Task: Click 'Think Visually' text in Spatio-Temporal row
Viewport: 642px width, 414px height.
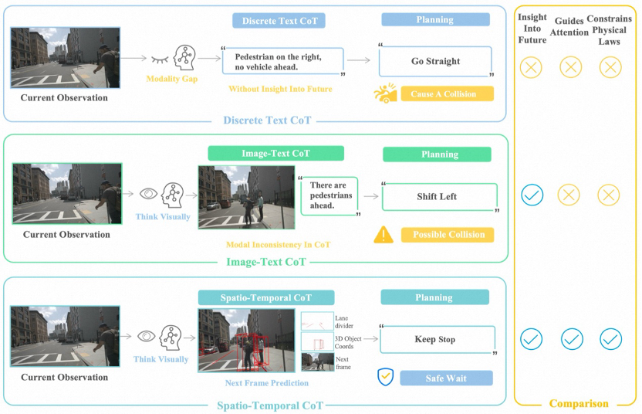Action: (x=161, y=359)
